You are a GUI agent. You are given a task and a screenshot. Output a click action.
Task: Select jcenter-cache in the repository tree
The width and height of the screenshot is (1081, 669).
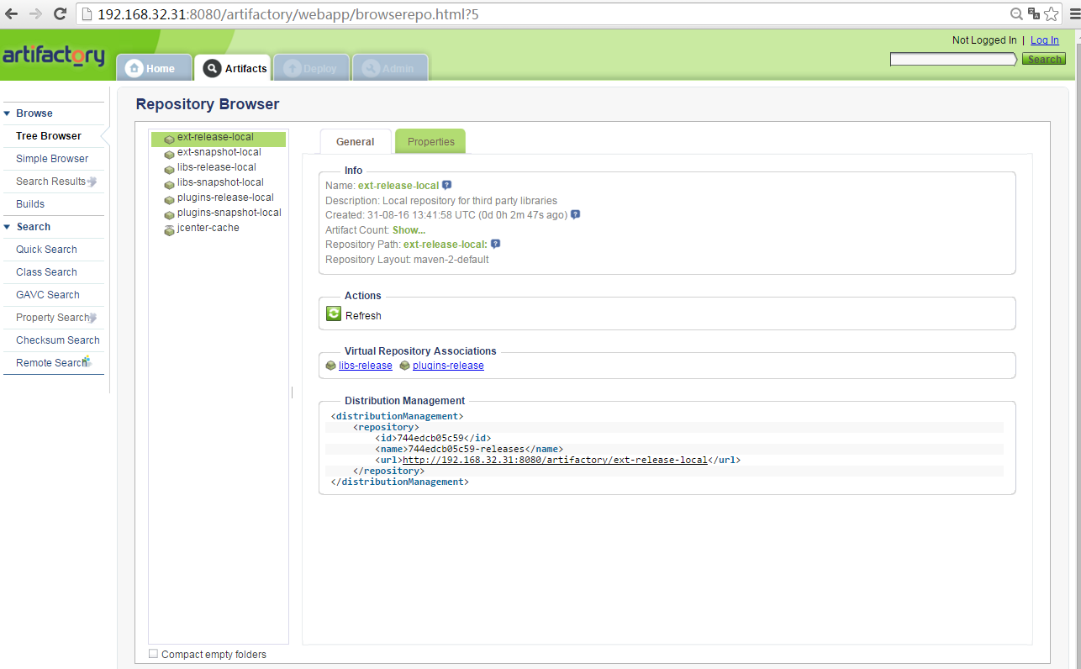[x=208, y=228]
